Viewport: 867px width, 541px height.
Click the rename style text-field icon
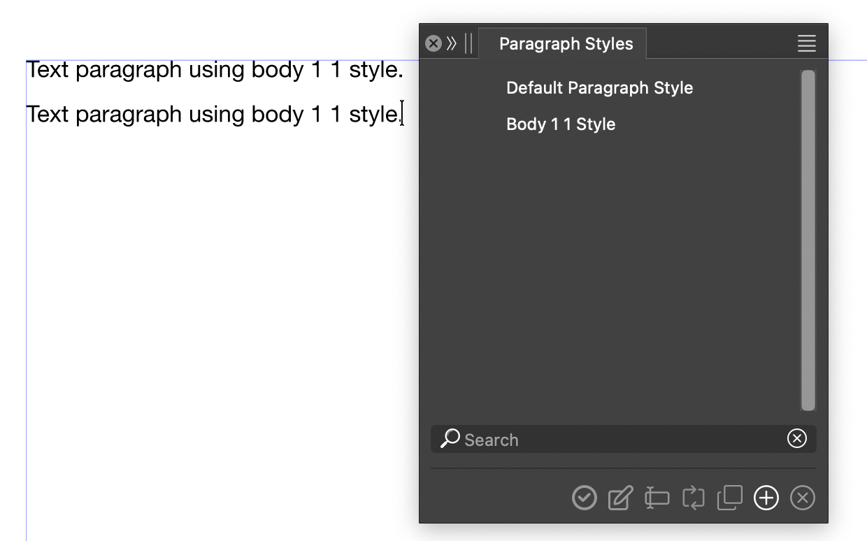click(657, 498)
